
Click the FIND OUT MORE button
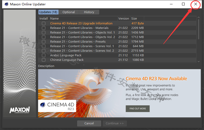point(138,109)
